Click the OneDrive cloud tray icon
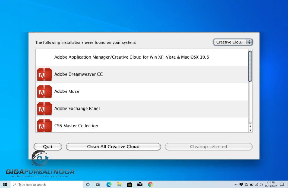 tap(246, 184)
